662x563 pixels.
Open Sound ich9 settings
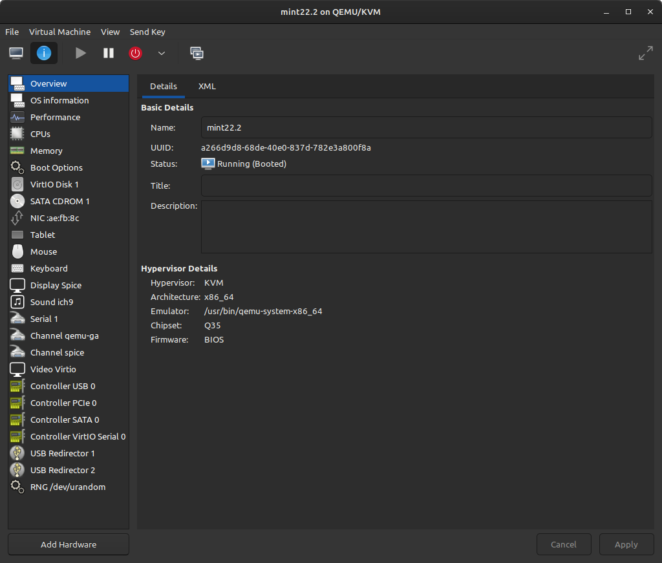[69, 302]
